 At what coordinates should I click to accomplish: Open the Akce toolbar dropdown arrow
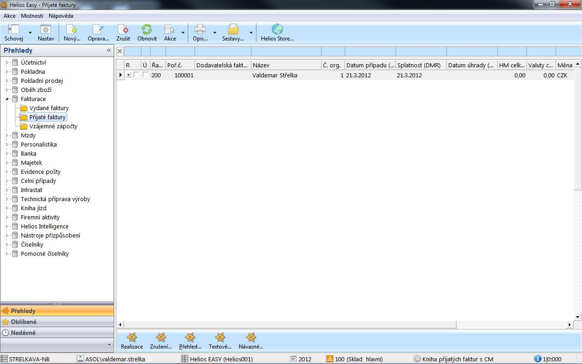[183, 33]
